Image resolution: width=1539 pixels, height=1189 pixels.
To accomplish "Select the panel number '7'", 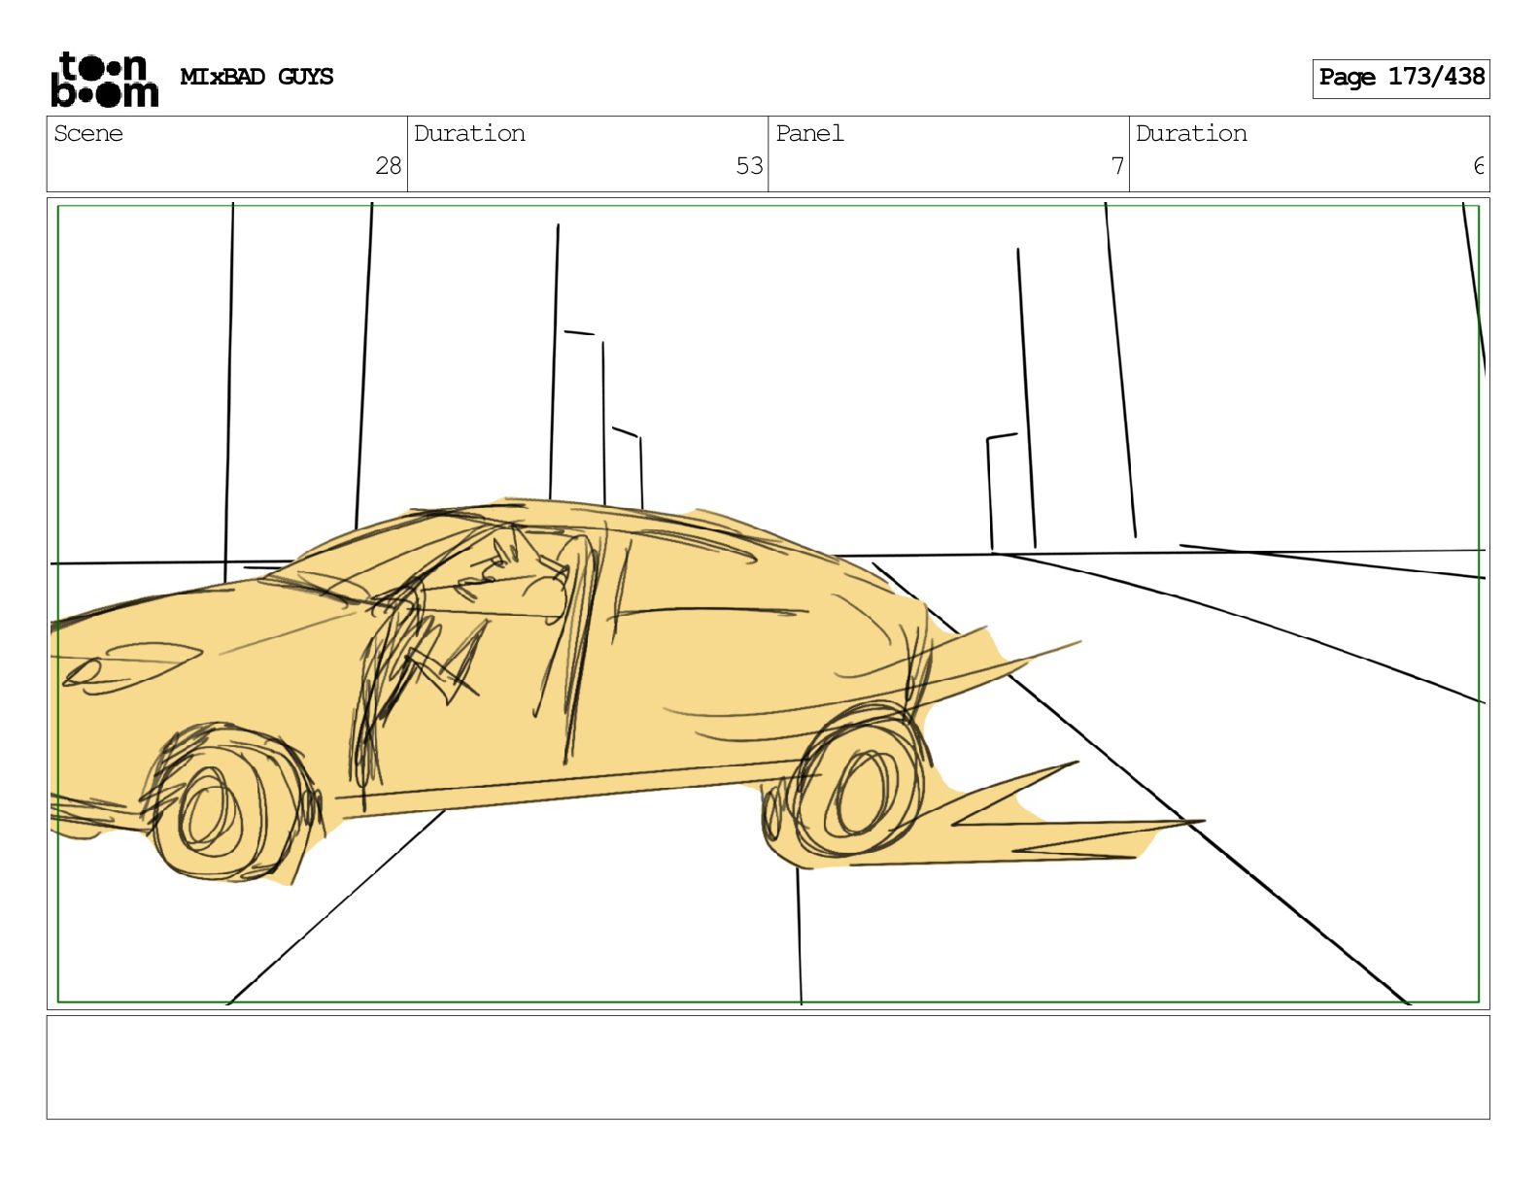I will [x=1117, y=166].
